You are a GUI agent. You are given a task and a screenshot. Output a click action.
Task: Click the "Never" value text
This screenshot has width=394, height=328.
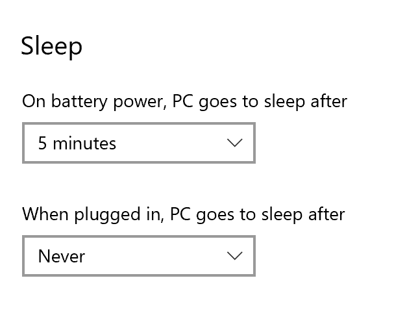pyautogui.click(x=62, y=256)
